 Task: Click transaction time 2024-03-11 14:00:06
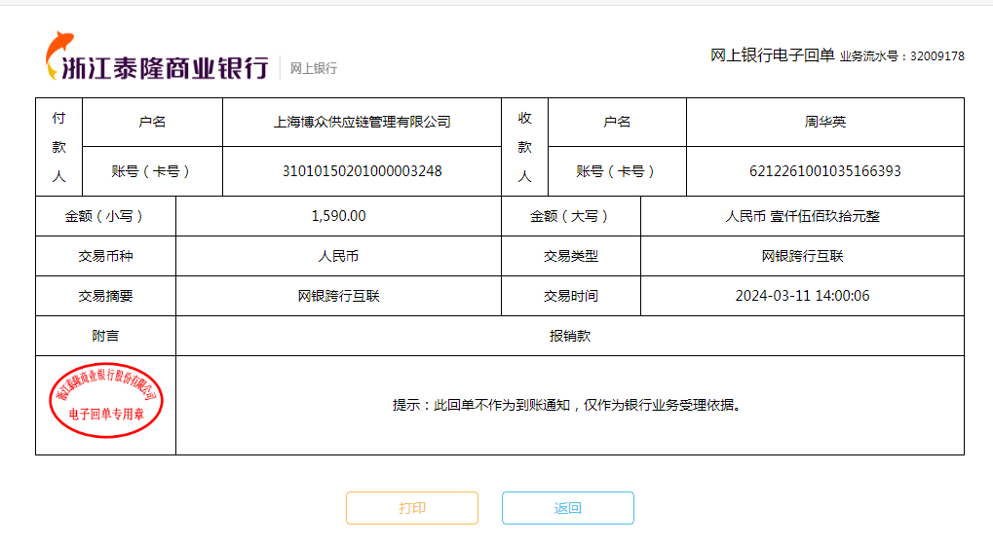pyautogui.click(x=802, y=296)
